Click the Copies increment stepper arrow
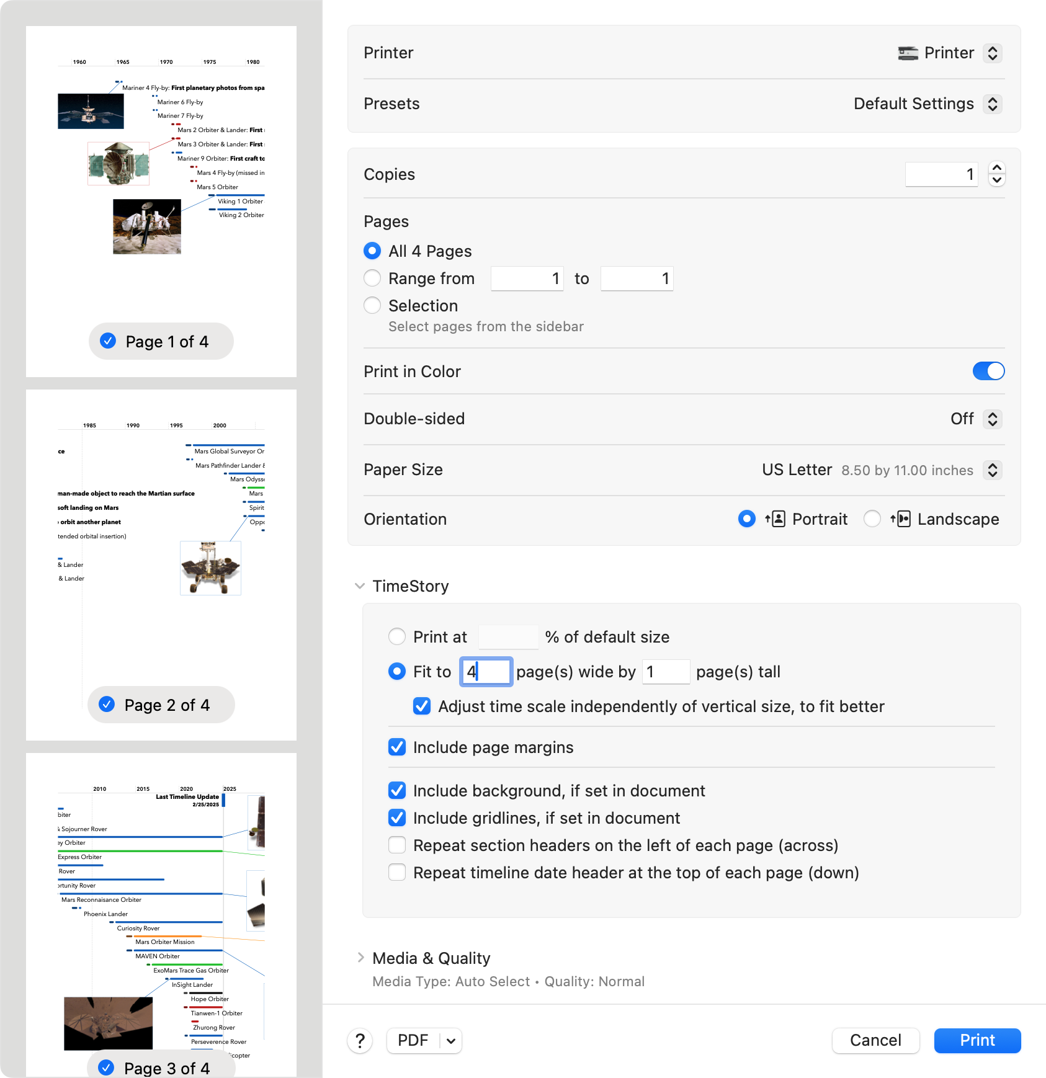The image size is (1046, 1078). pos(996,169)
